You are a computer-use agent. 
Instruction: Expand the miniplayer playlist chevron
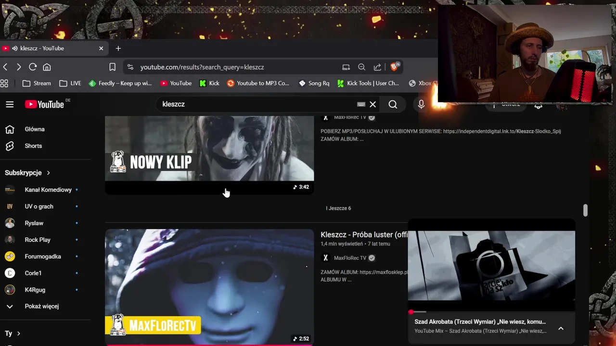(561, 328)
